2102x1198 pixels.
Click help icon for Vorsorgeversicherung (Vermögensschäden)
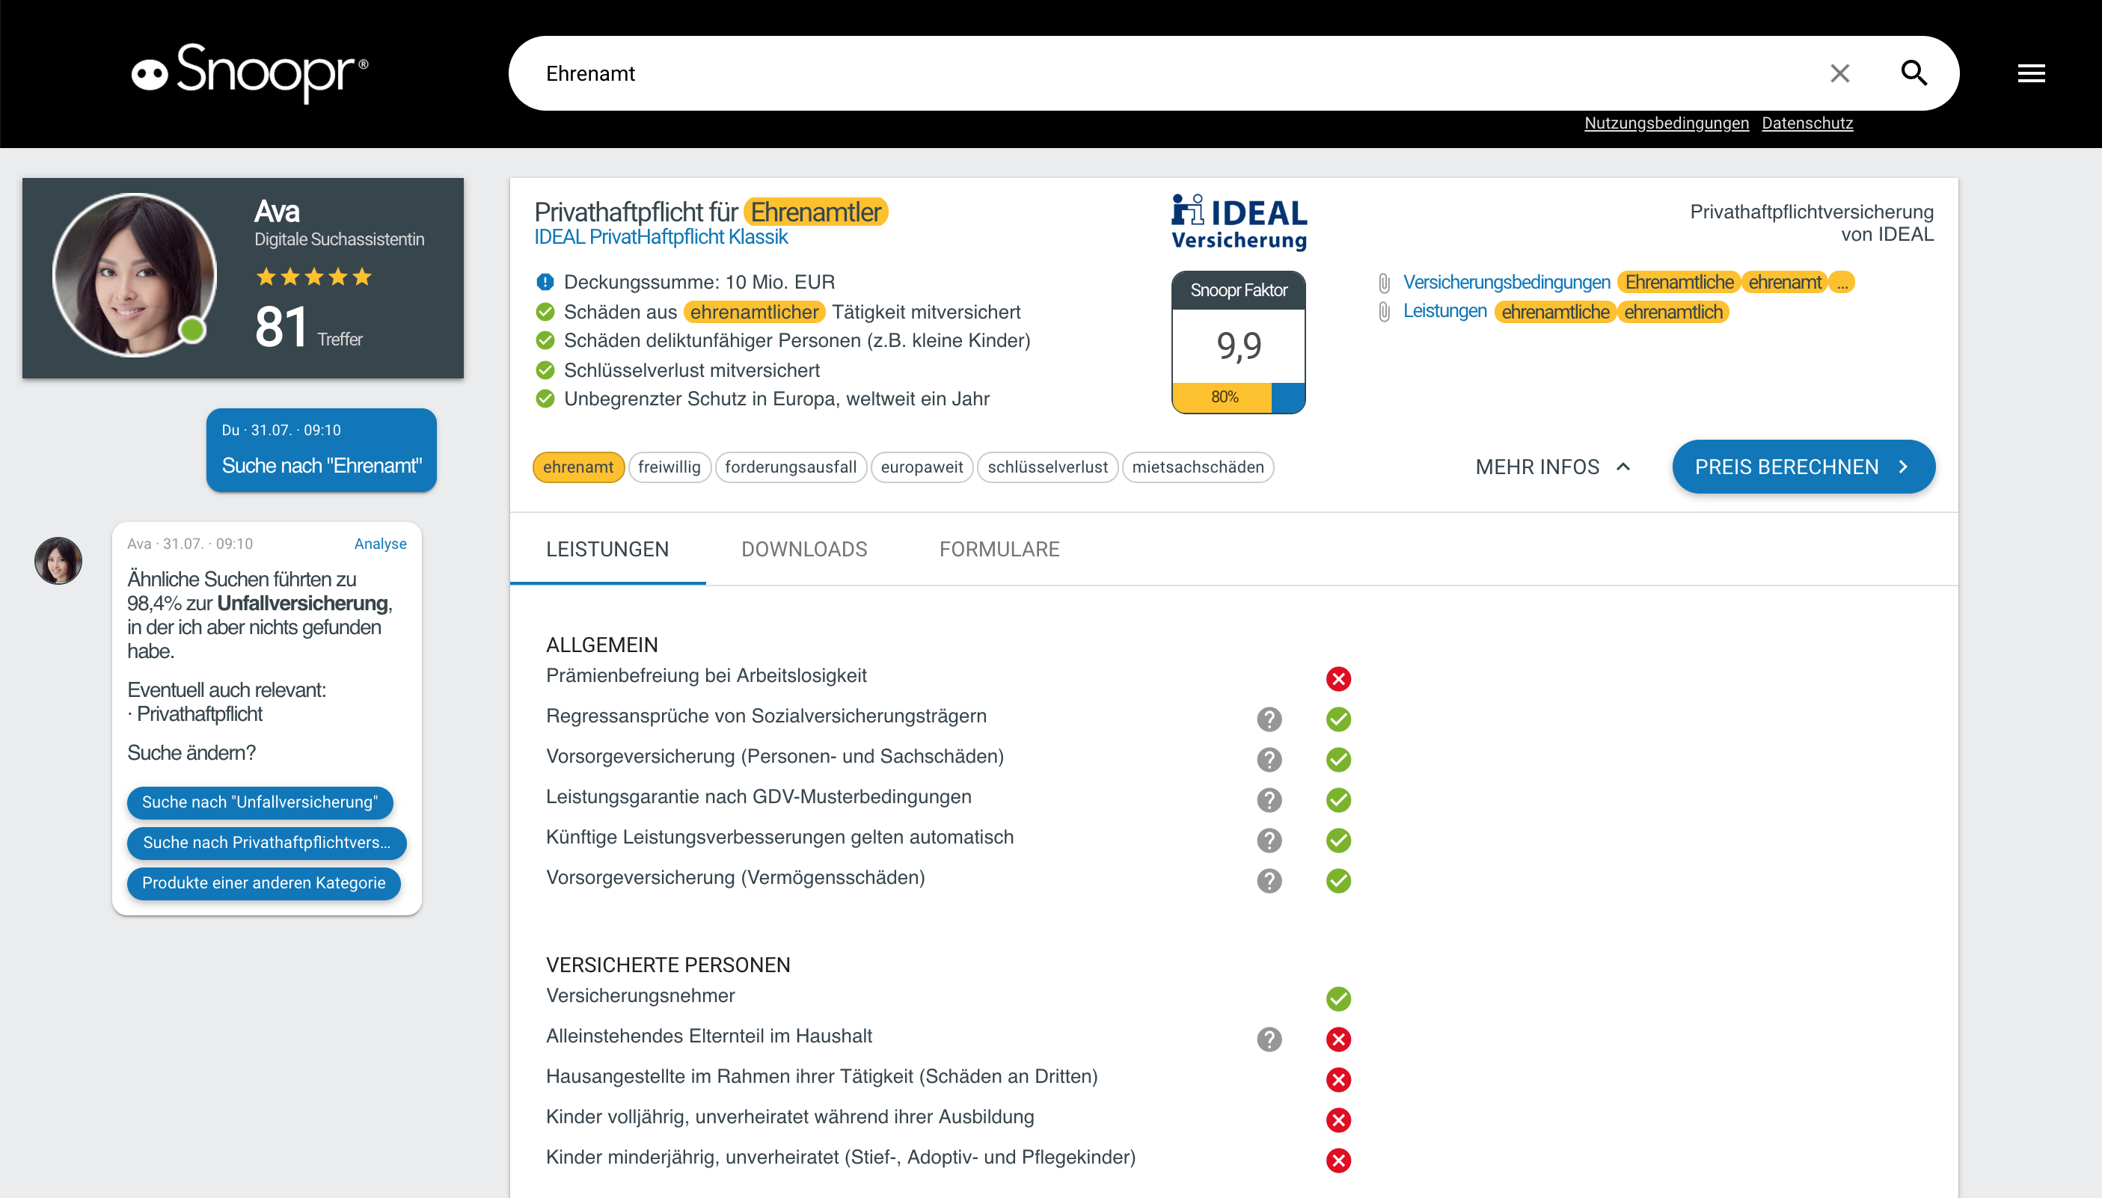[1268, 880]
